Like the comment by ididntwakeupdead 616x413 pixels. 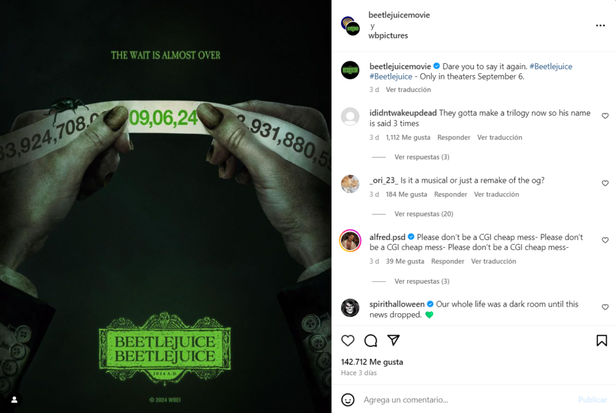click(x=605, y=116)
